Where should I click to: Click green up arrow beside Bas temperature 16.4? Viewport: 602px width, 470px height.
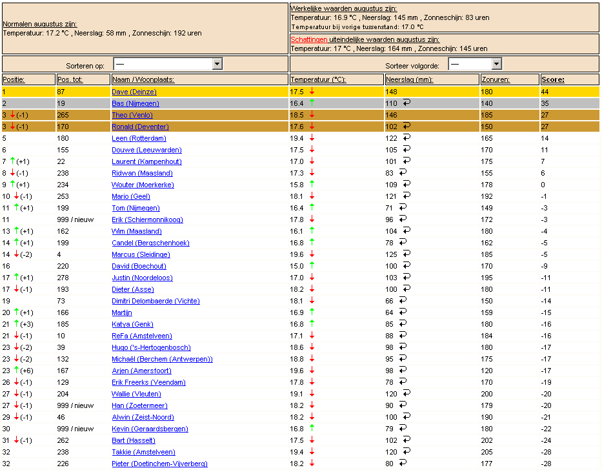[312, 103]
